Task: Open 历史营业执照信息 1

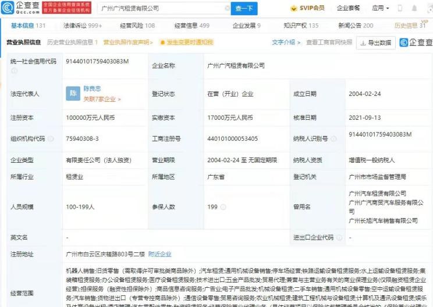Action: click(x=72, y=42)
